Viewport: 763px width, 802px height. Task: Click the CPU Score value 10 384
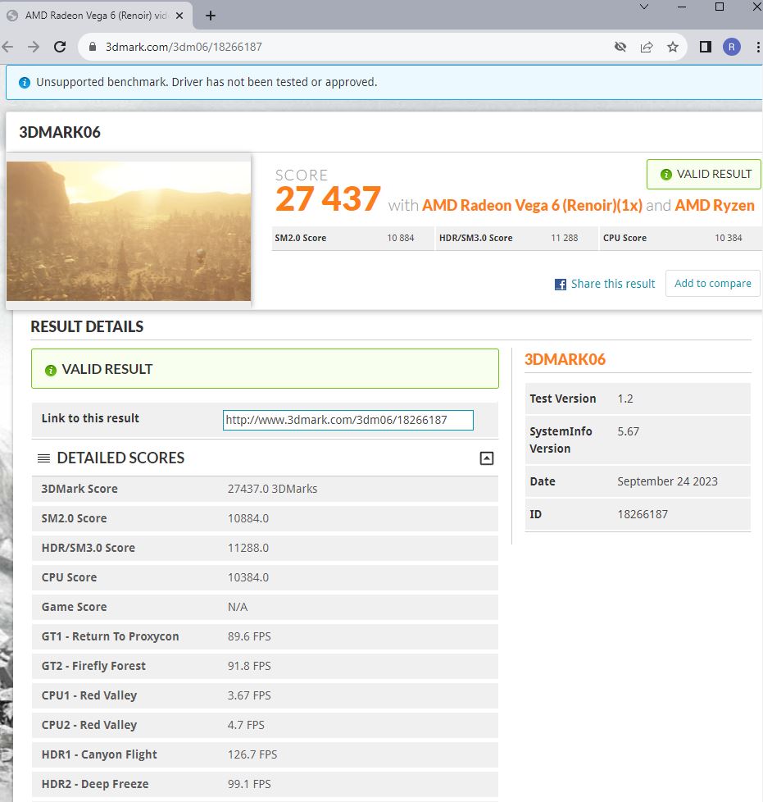pyautogui.click(x=729, y=238)
